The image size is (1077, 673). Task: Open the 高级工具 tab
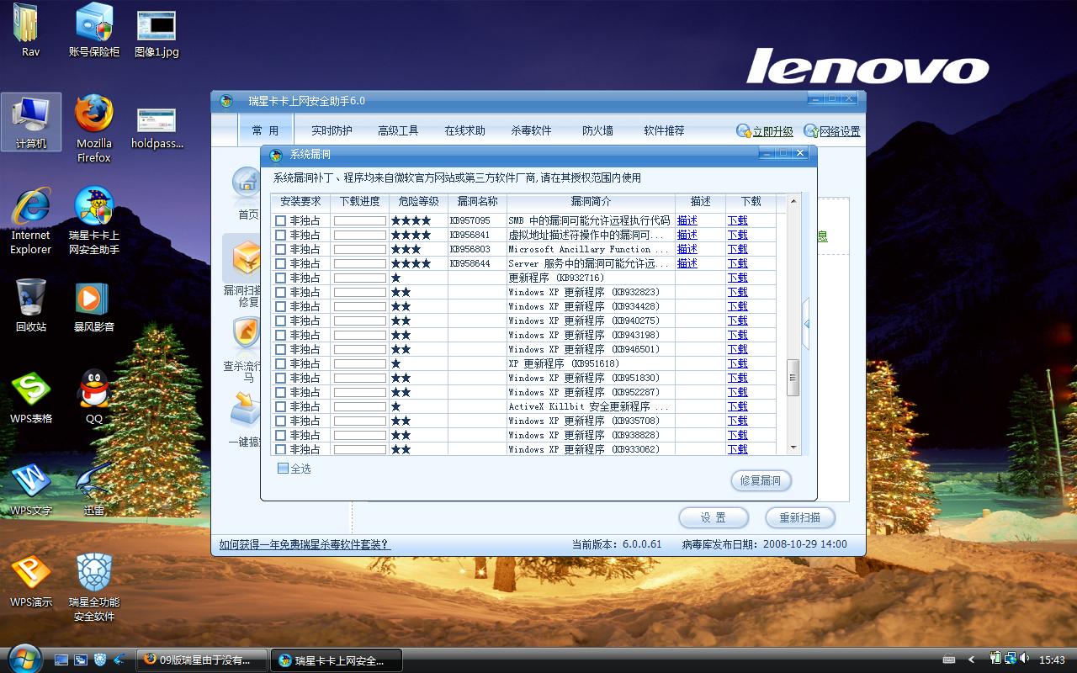[x=398, y=130]
